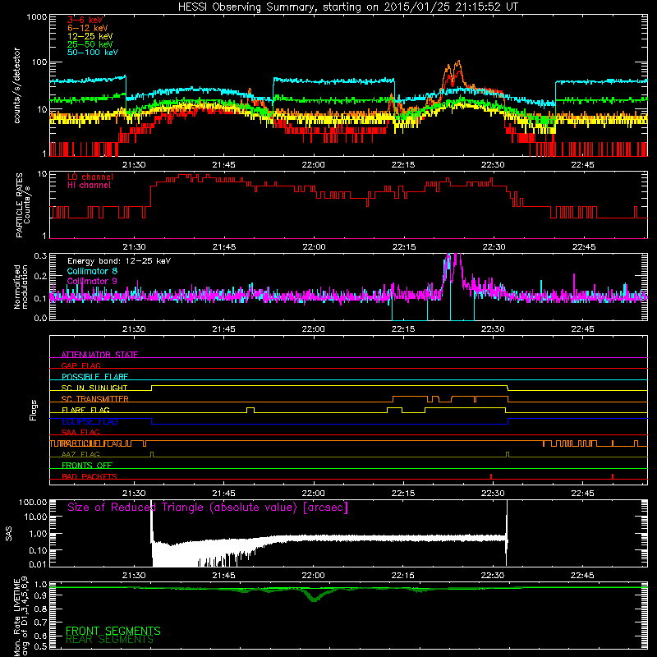
Task: Click the Energy band: 12-25 keV label
Action: (119, 261)
